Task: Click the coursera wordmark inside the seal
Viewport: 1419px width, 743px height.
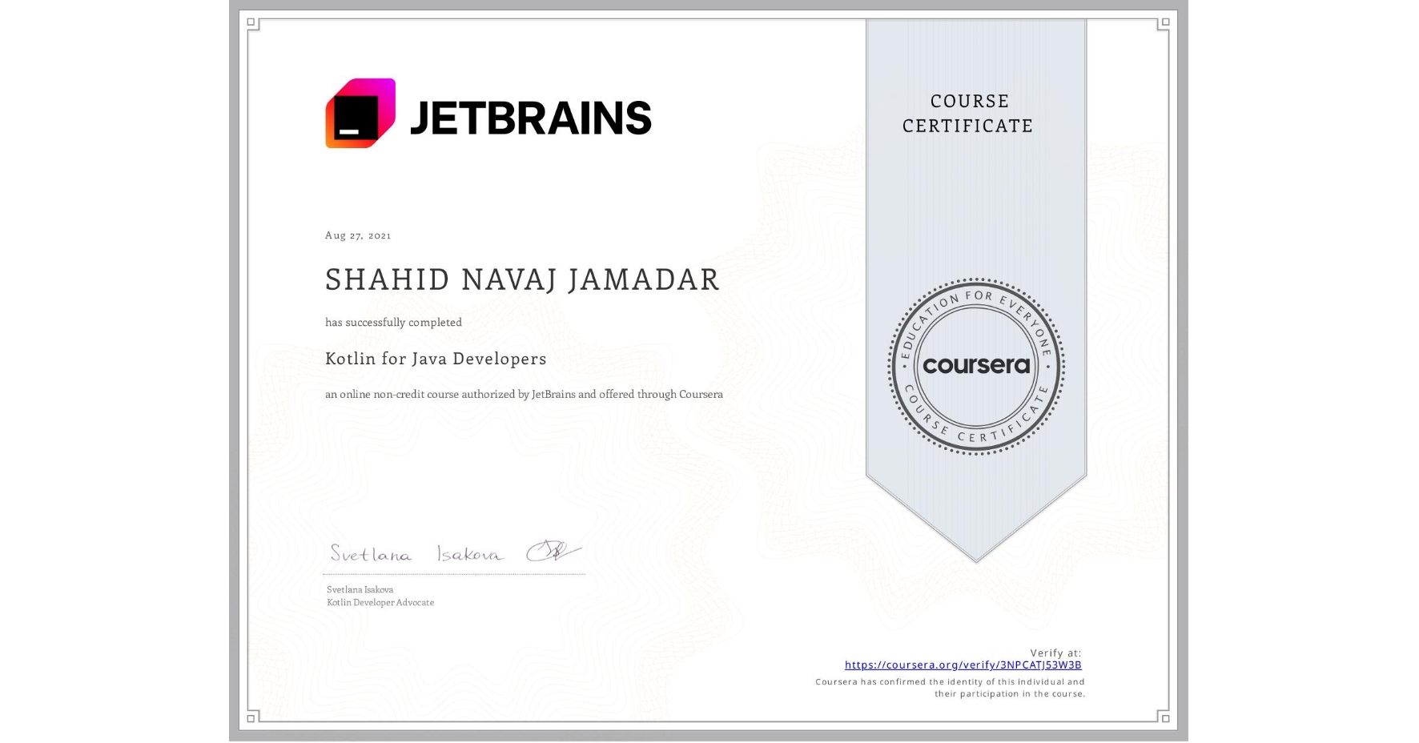Action: [x=977, y=366]
